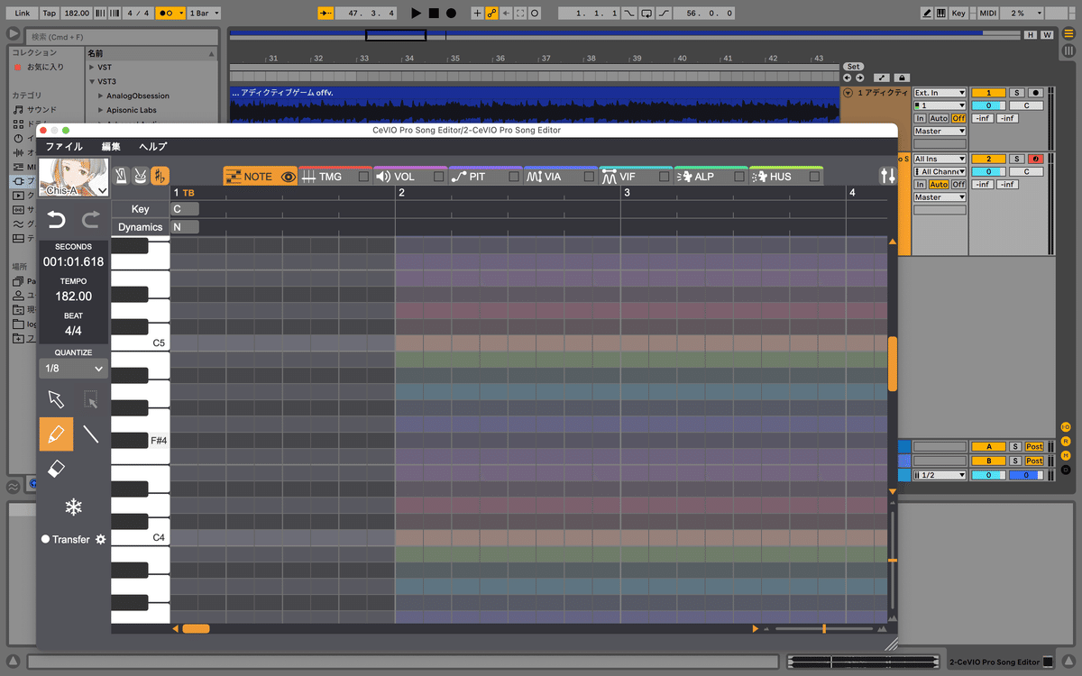Screen dimensions: 1082x676
Task: Click the Key map mode button
Action: coord(958,14)
